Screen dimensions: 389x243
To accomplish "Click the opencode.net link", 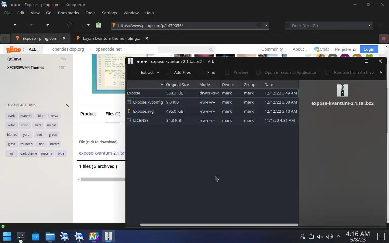I will 108,49.
